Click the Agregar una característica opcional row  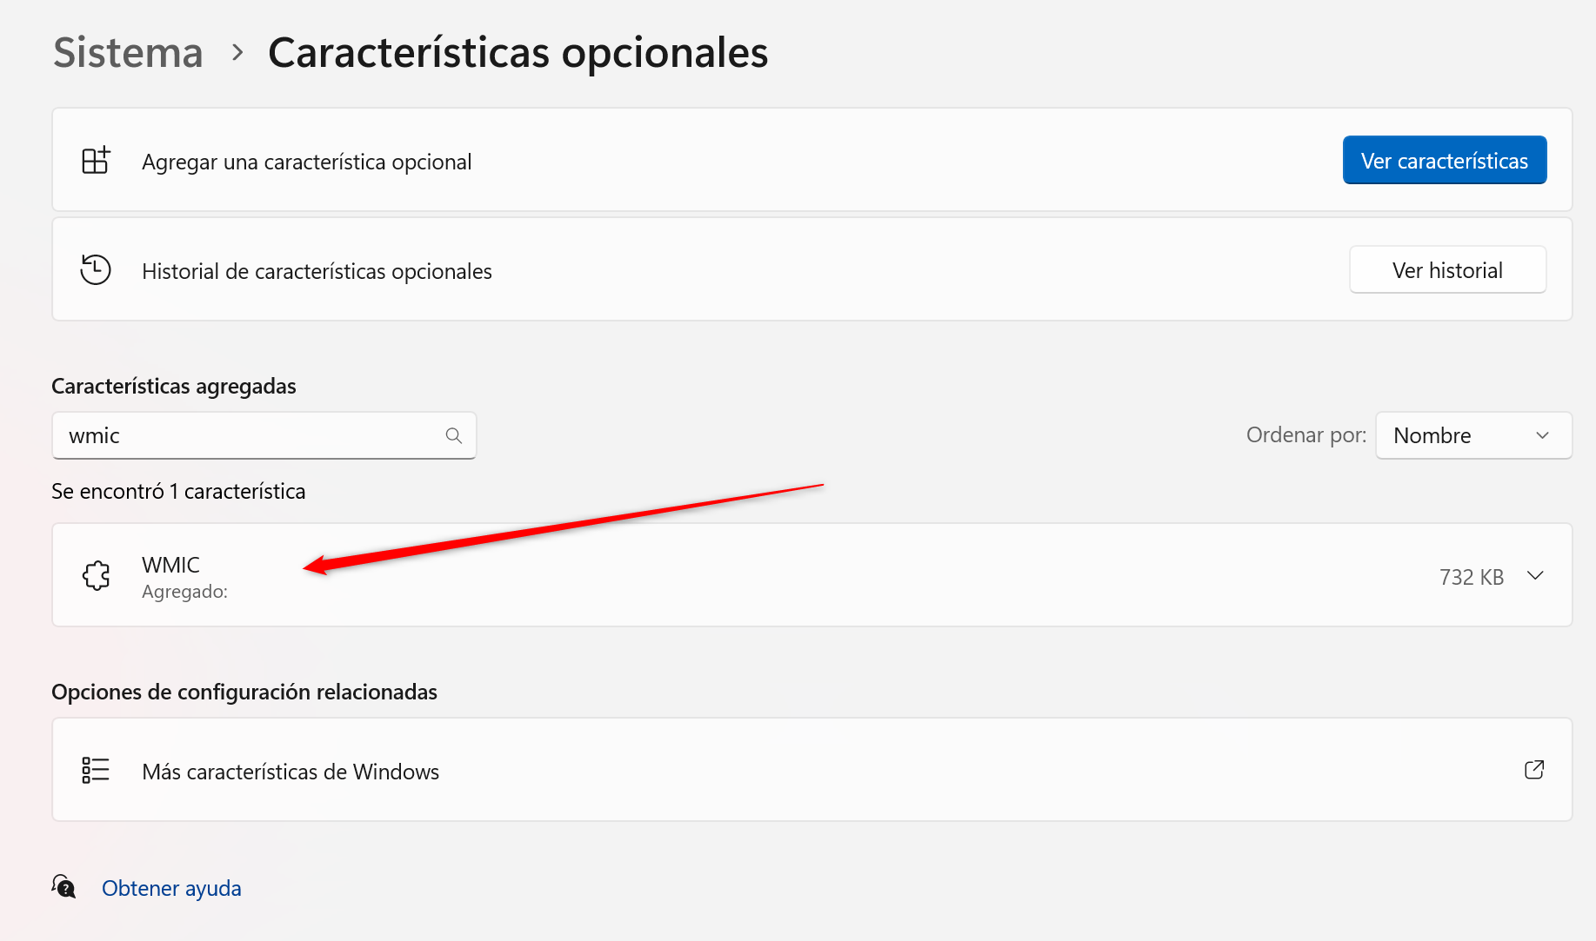(811, 160)
